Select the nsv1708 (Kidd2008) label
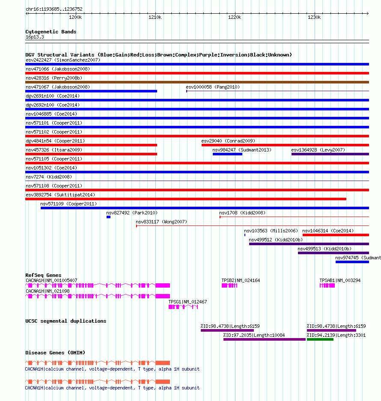Image resolution: width=381 pixels, height=401 pixels. pyautogui.click(x=242, y=213)
